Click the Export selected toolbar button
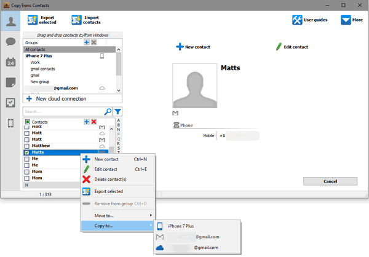The image size is (369, 257). click(42, 20)
